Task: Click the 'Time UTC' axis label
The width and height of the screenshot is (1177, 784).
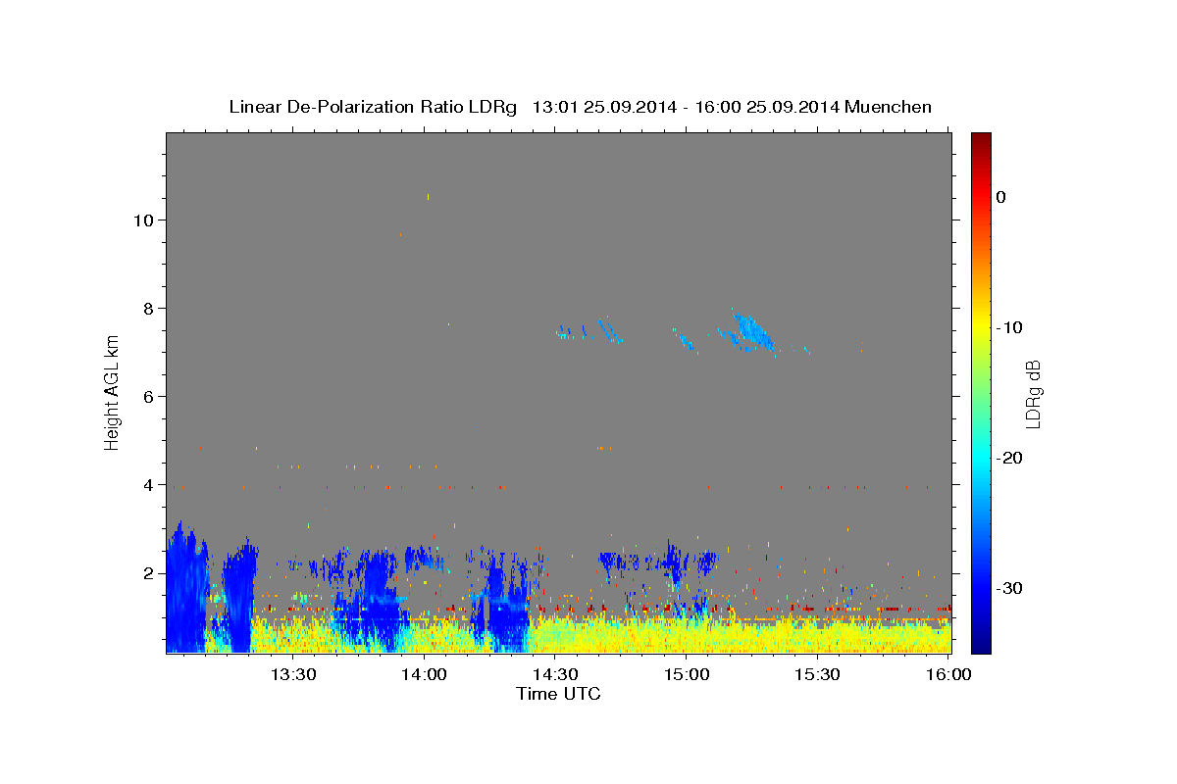Action: point(558,694)
